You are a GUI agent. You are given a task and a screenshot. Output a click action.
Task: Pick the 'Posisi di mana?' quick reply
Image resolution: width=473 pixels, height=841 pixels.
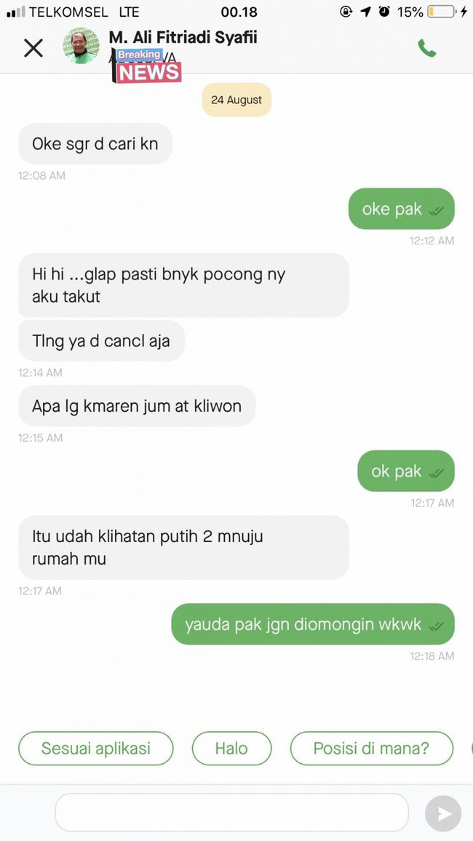[x=372, y=748]
